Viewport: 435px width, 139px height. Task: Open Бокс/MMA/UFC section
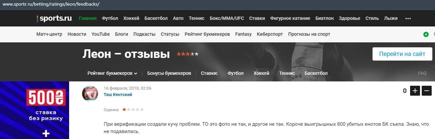(227, 18)
